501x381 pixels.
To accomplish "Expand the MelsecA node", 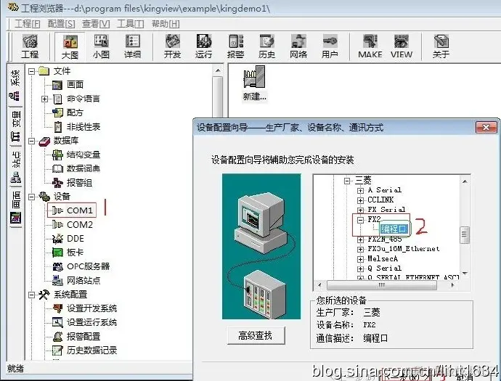I will tap(360, 259).
